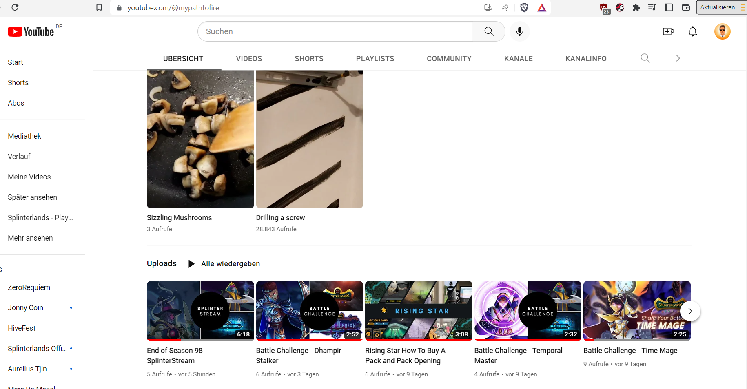Open the KANALINFO tab
Image resolution: width=747 pixels, height=389 pixels.
pyautogui.click(x=586, y=59)
